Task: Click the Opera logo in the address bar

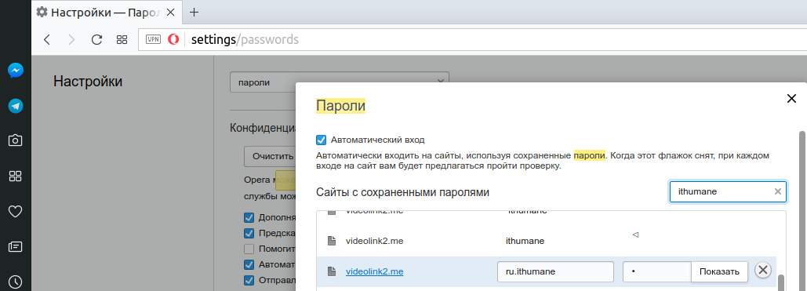Action: 173,40
